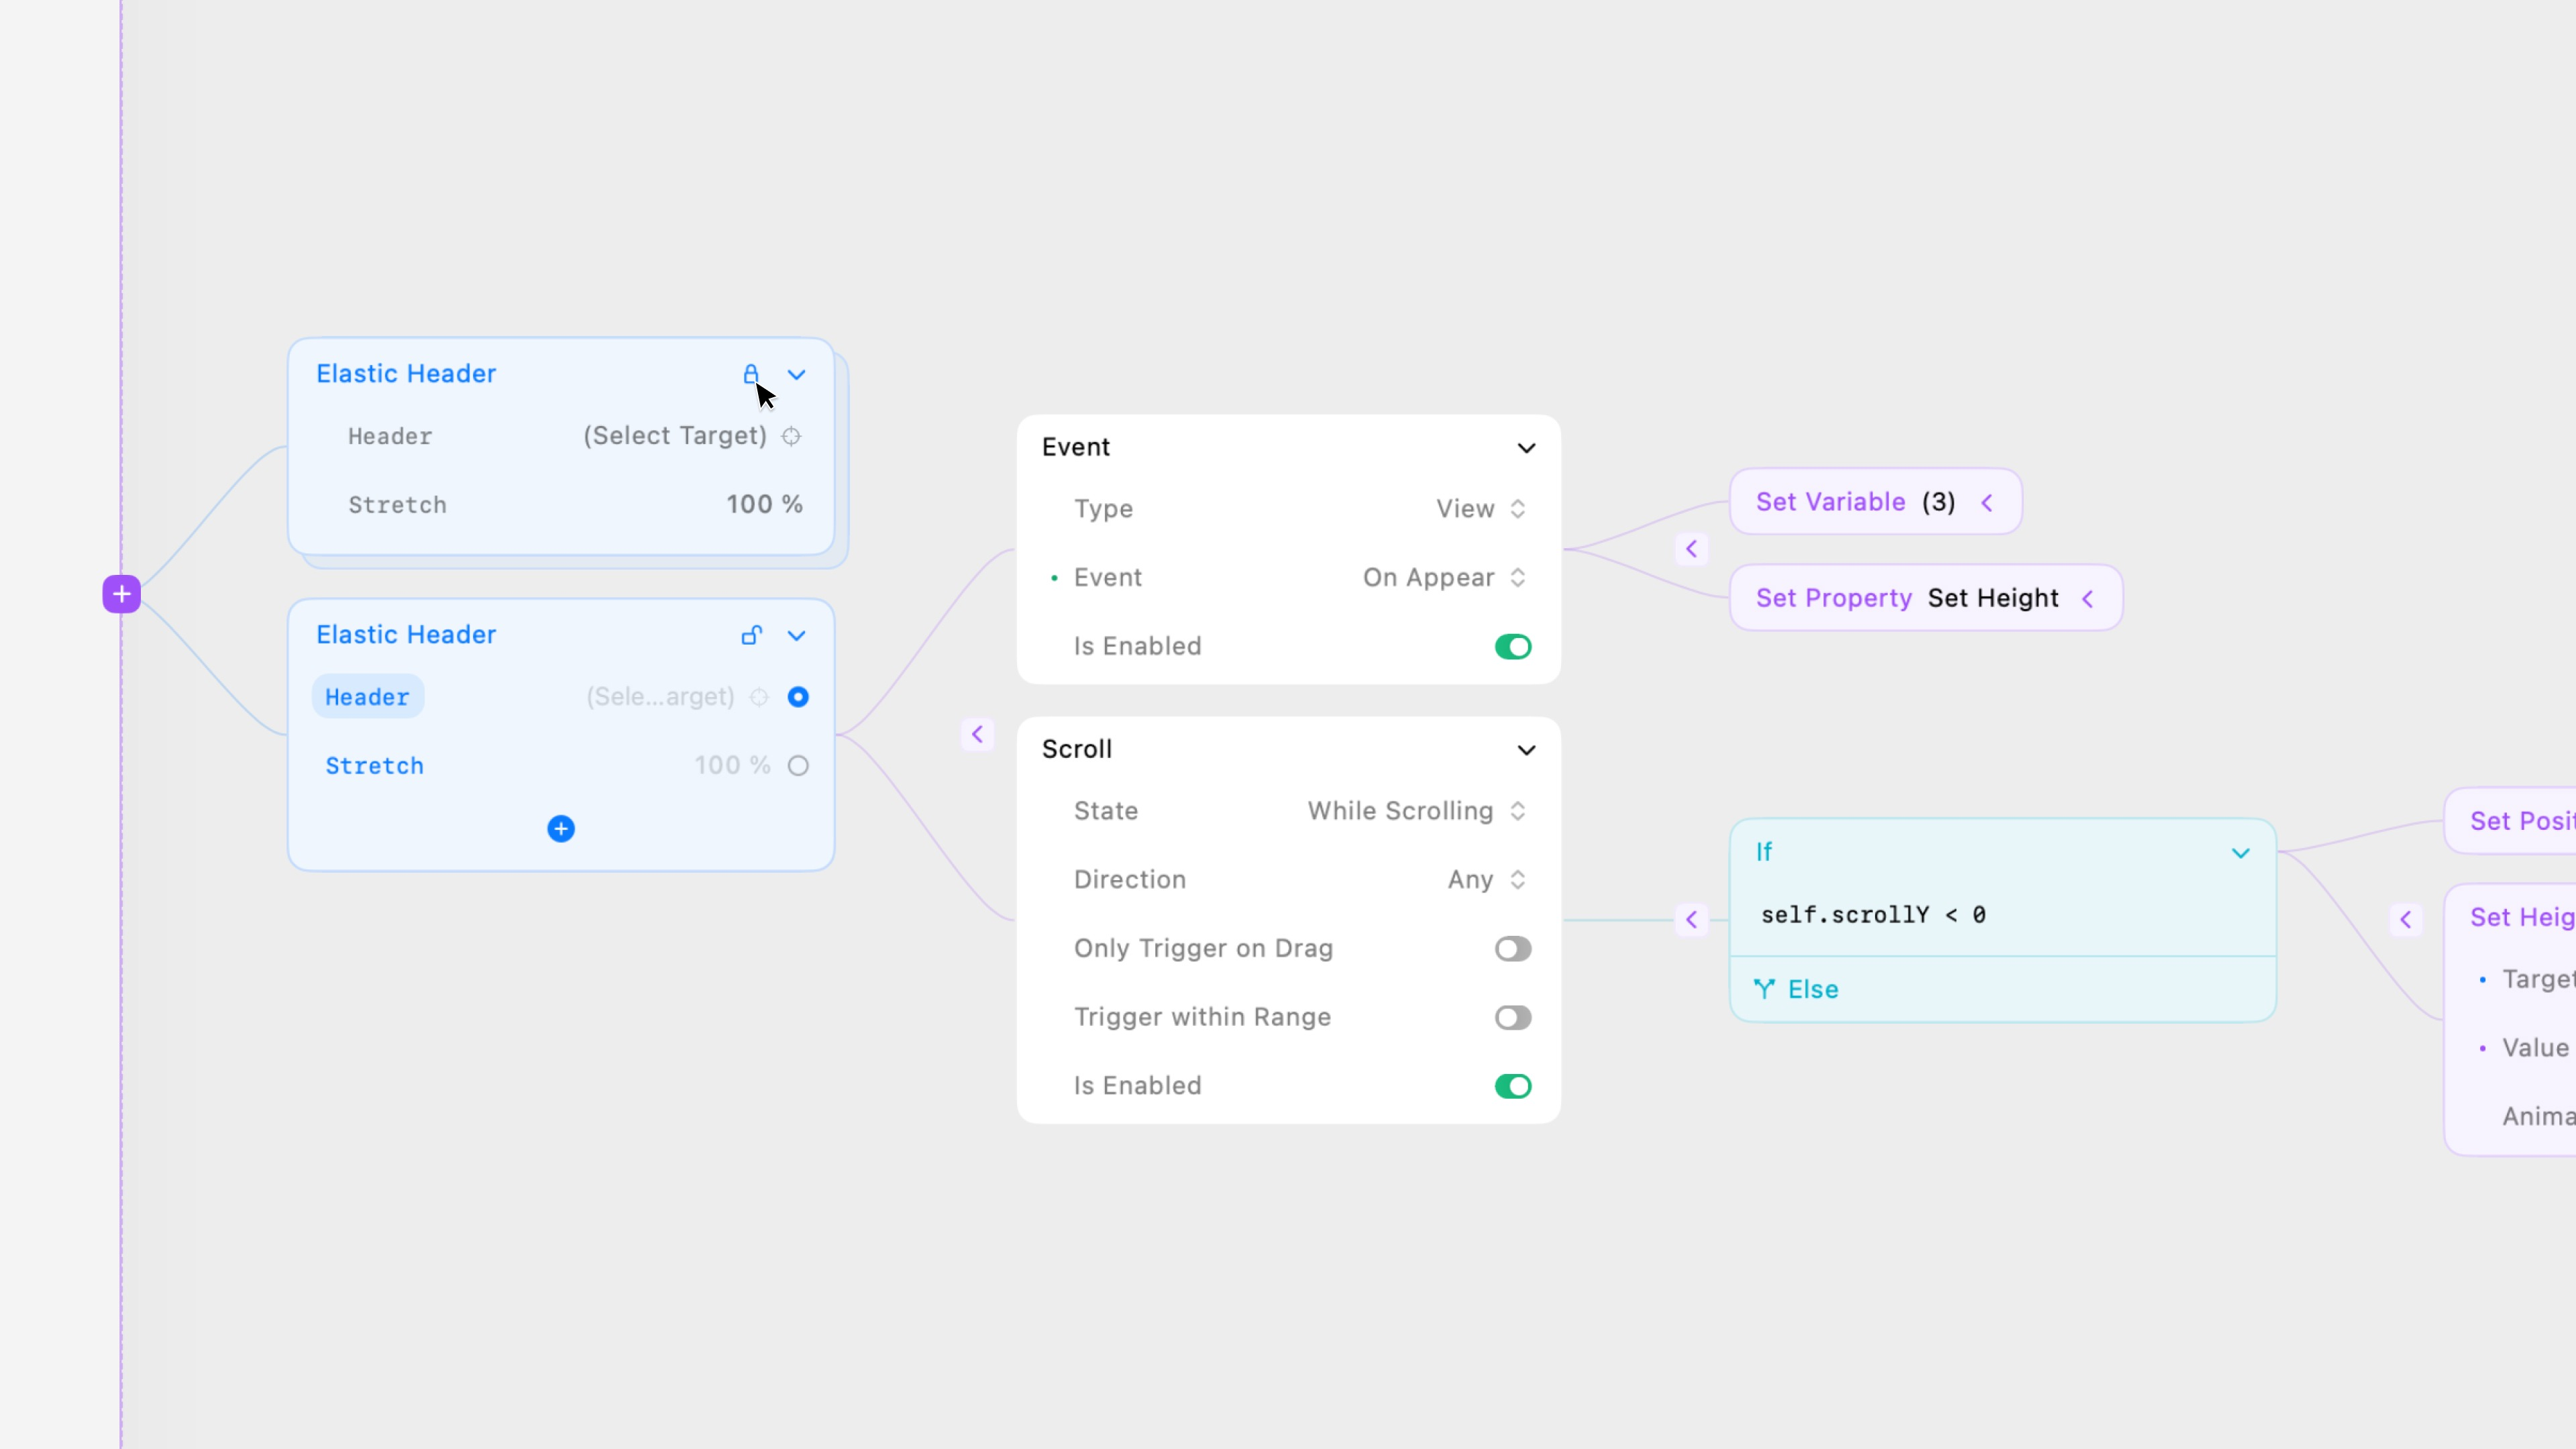The image size is (2576, 1449).
Task: Click the collapse arrow beside Set Variable (3)
Action: pyautogui.click(x=1987, y=503)
